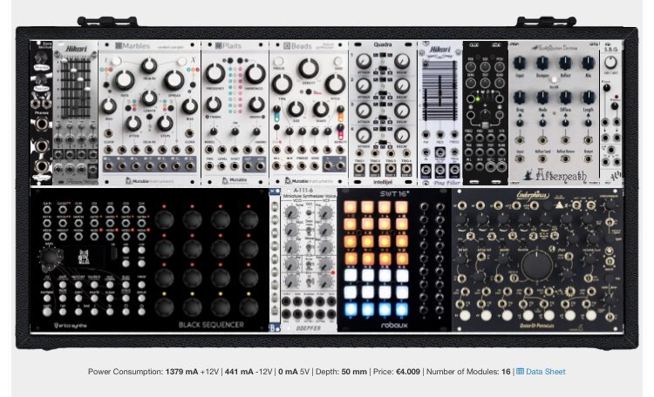Click the 1379 mA +12V power value
Screen dimensions: 654x397
coord(192,372)
